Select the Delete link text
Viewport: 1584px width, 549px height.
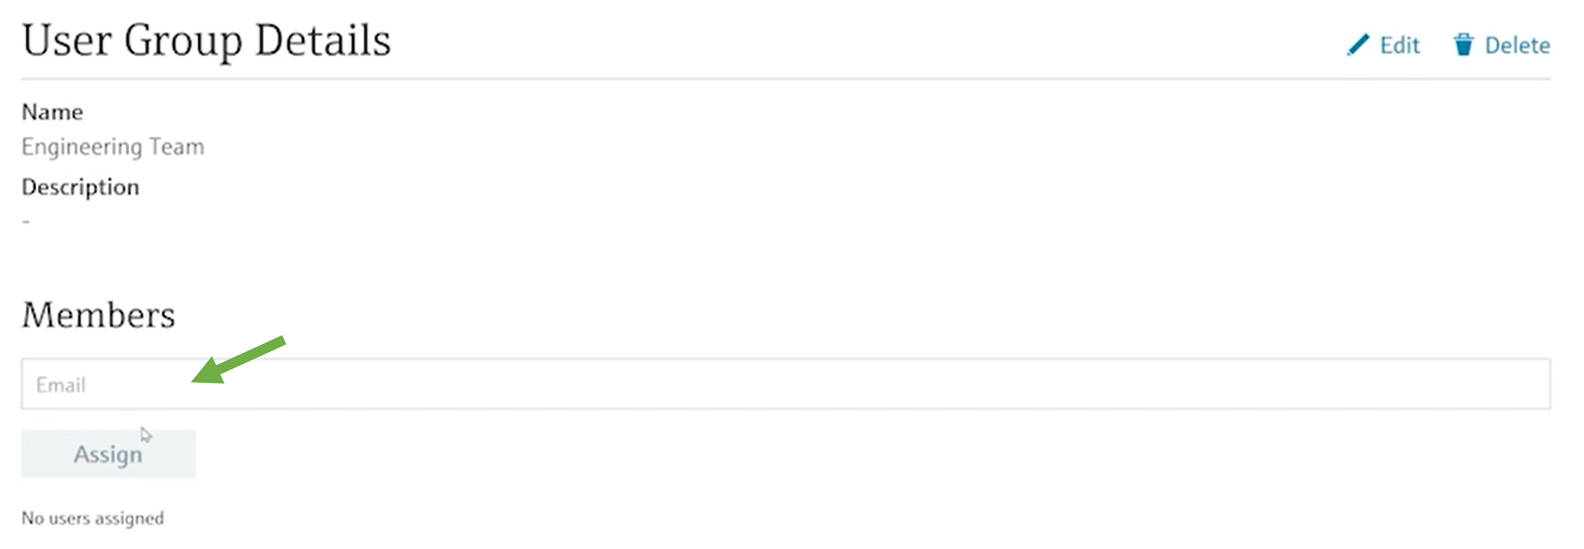click(1517, 45)
